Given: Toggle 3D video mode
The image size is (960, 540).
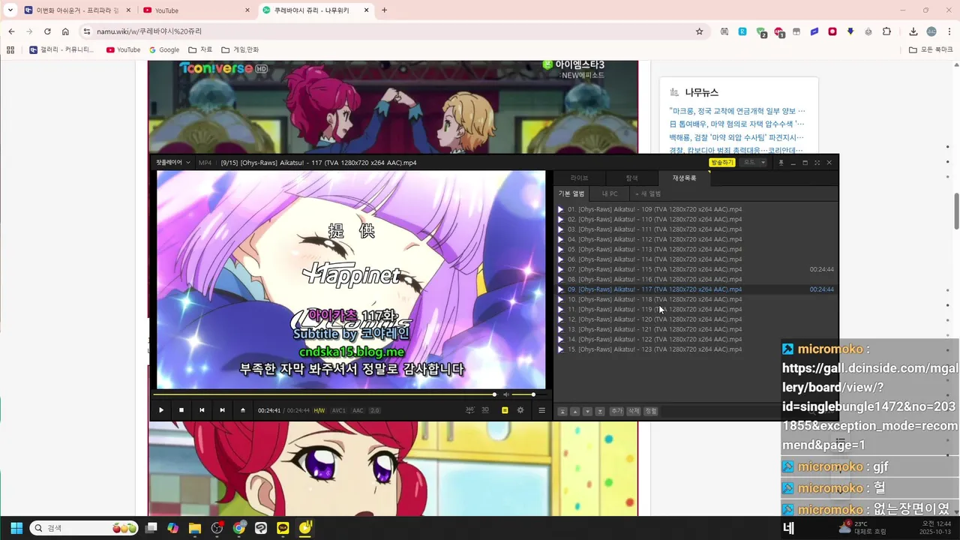Looking at the screenshot, I should click(x=485, y=410).
